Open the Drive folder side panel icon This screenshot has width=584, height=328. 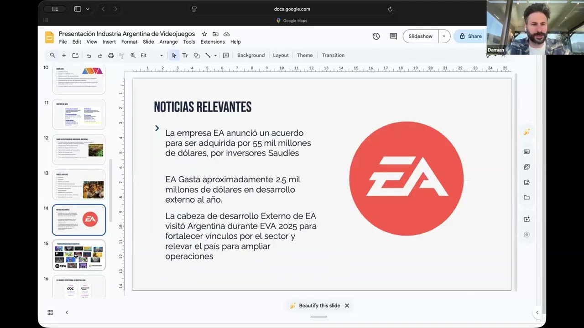[527, 197]
